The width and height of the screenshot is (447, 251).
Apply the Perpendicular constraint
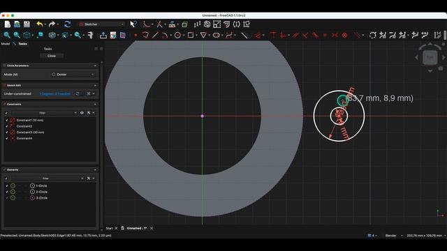point(305,36)
